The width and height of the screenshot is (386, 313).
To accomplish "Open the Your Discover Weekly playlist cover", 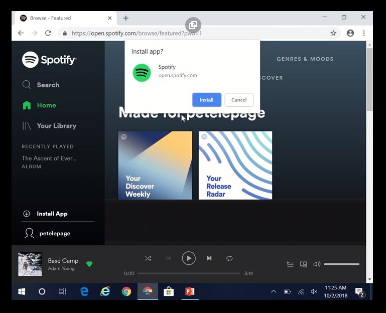I will click(x=155, y=165).
